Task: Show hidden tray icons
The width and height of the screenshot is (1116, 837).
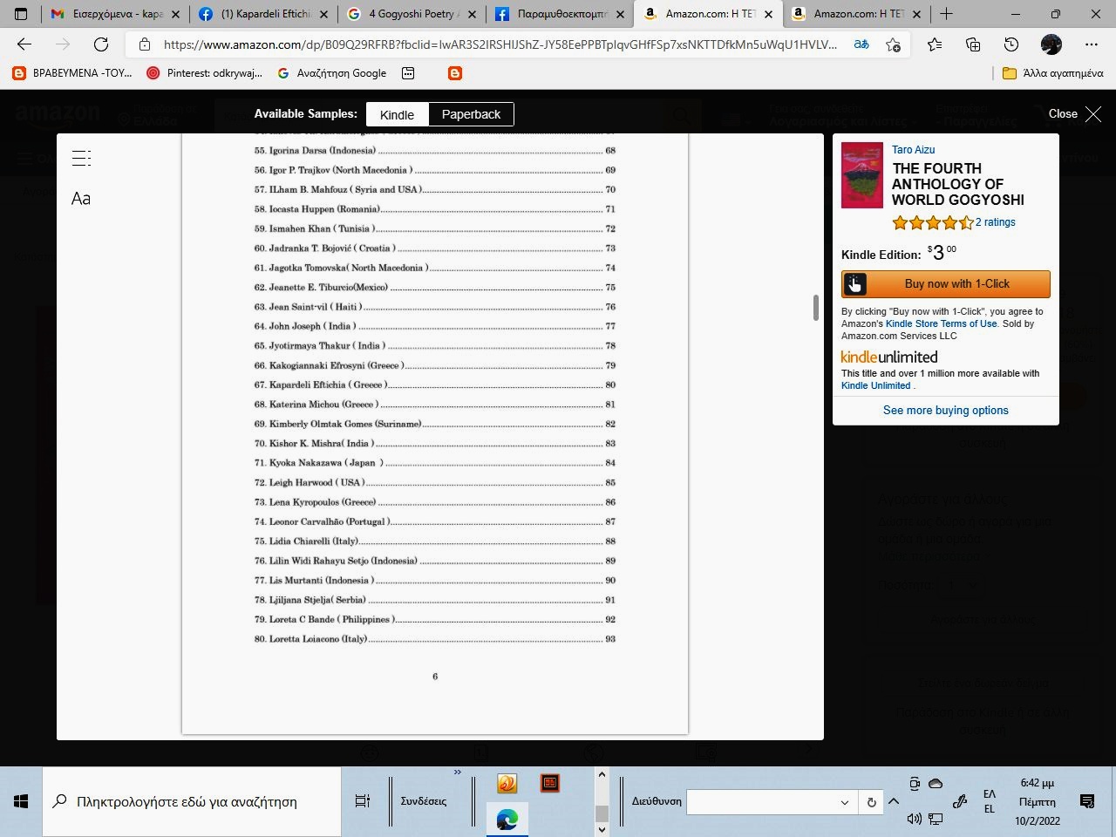Action: 893,801
